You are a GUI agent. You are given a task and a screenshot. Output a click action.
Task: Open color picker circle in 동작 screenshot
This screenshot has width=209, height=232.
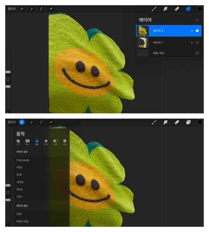click(200, 122)
